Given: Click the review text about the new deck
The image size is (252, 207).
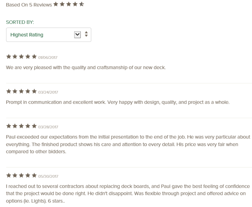Looking at the screenshot, I should [x=86, y=68].
